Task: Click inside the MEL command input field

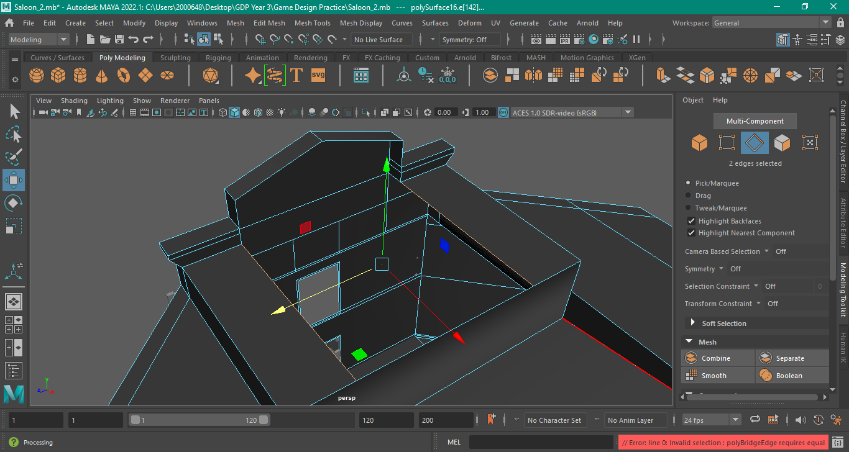Action: tap(541, 441)
